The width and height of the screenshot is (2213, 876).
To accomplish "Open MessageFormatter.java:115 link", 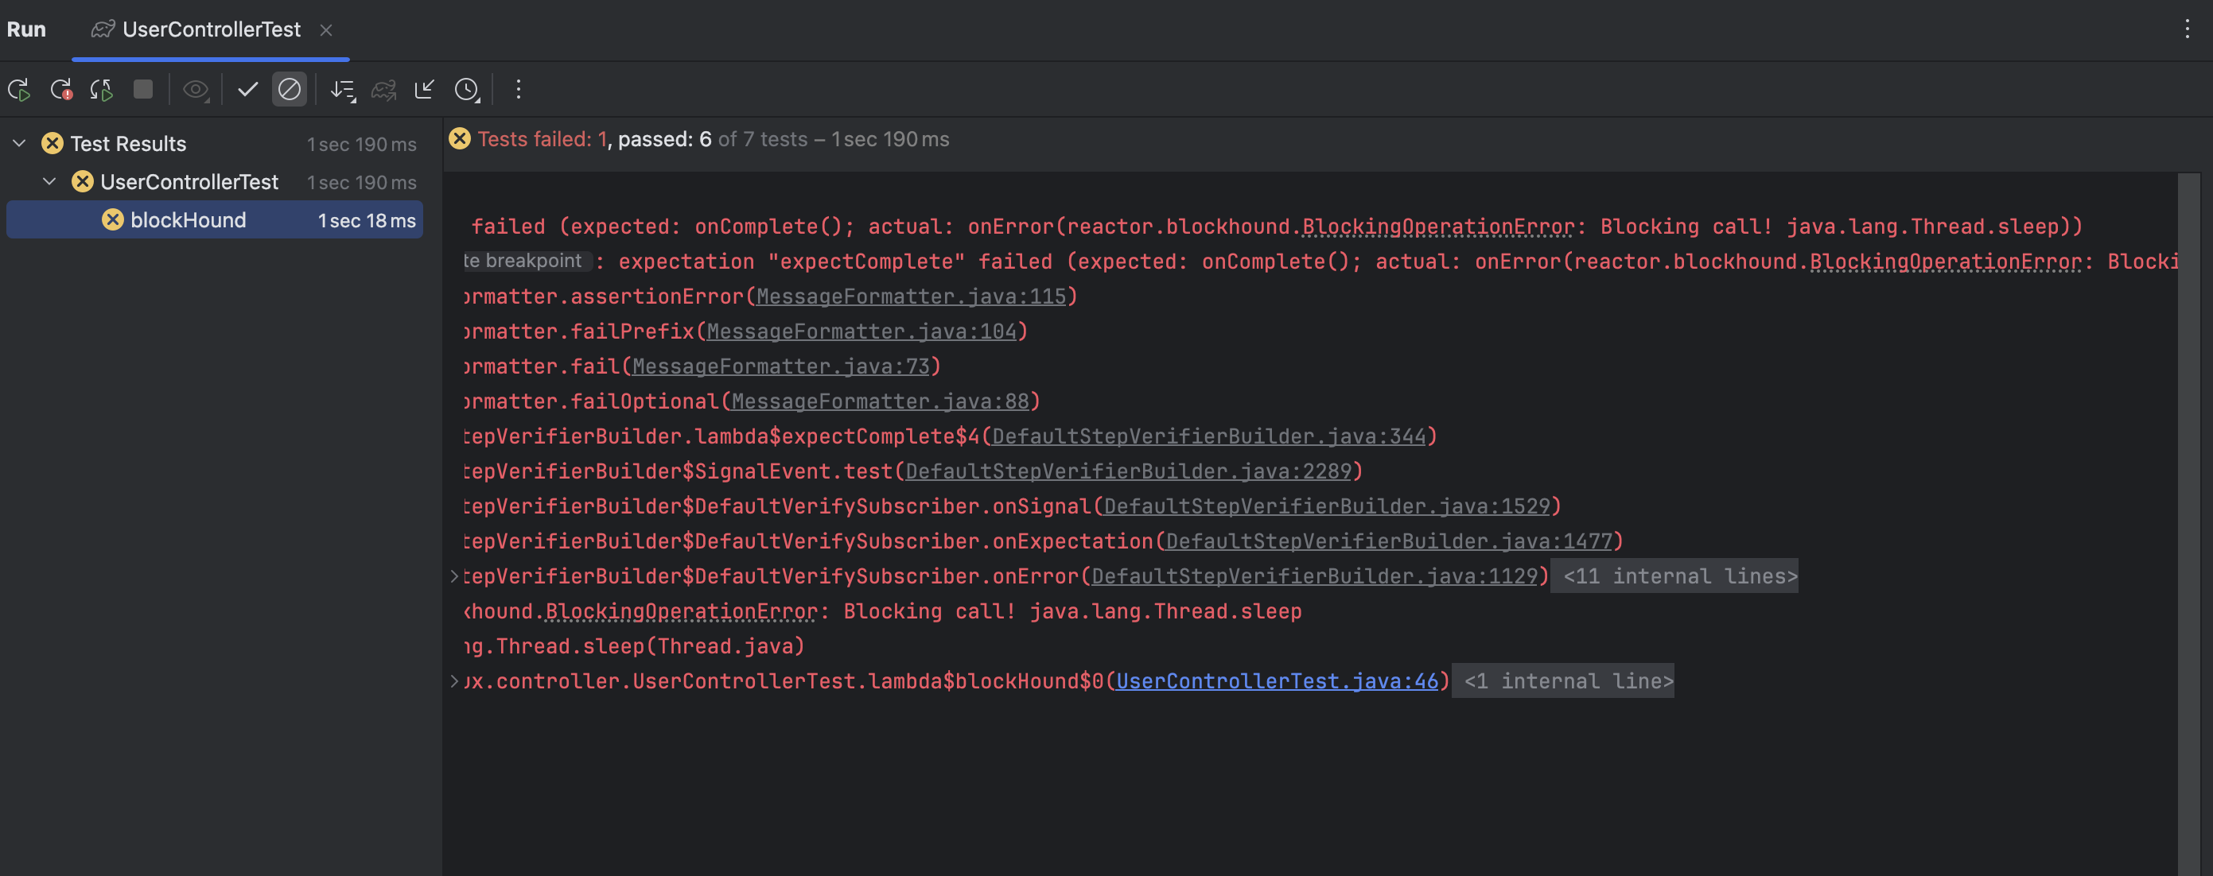I will tap(911, 297).
